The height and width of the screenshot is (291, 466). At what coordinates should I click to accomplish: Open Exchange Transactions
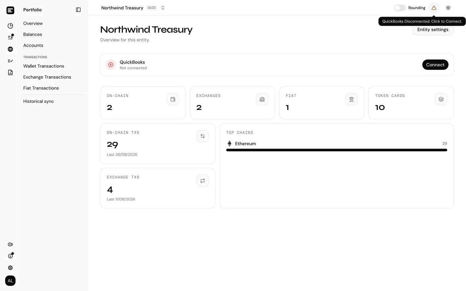pyautogui.click(x=47, y=77)
